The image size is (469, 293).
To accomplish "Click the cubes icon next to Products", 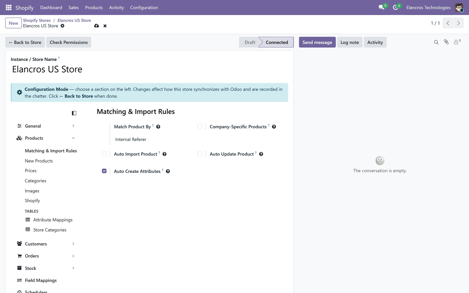I will coord(19,138).
